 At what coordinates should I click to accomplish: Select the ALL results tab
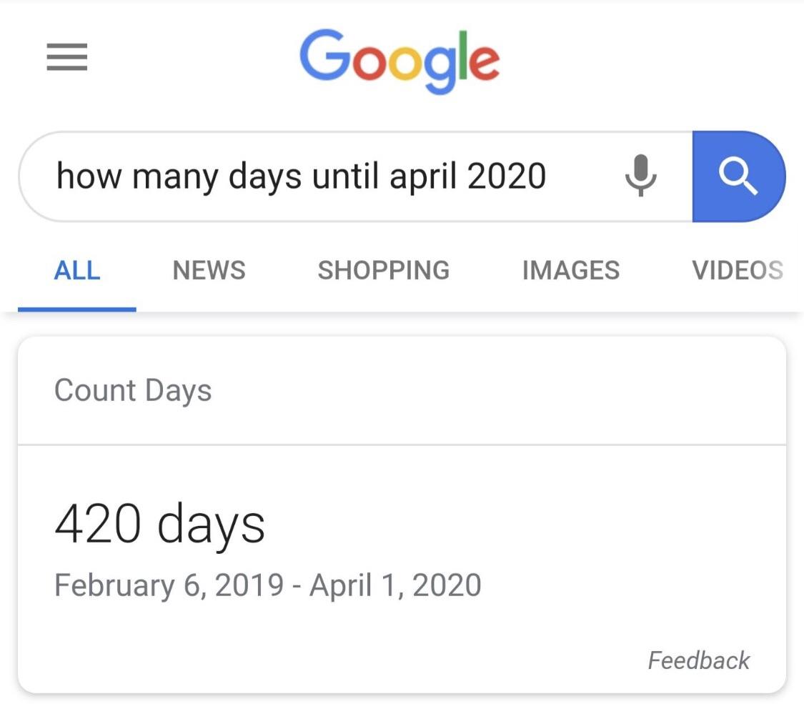77,270
